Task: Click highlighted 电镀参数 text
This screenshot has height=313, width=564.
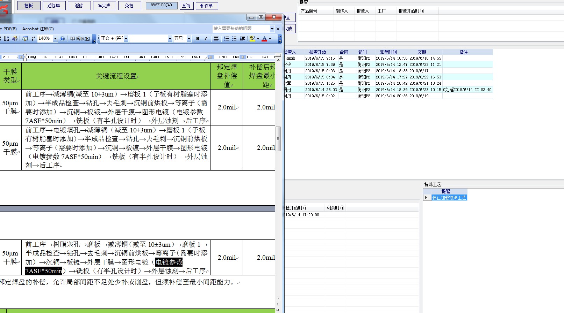Action: pos(169,262)
